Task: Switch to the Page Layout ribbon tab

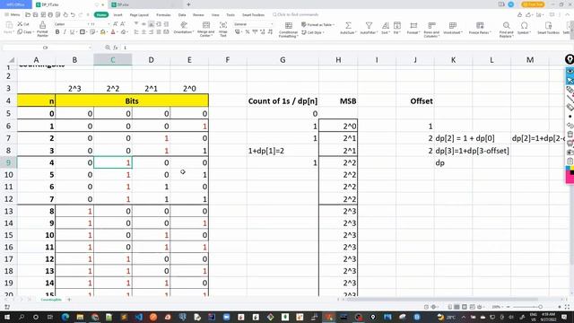Action: tap(139, 15)
